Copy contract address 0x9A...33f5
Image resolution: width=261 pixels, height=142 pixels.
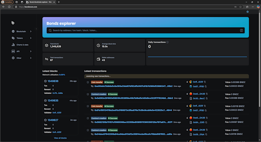206,122
